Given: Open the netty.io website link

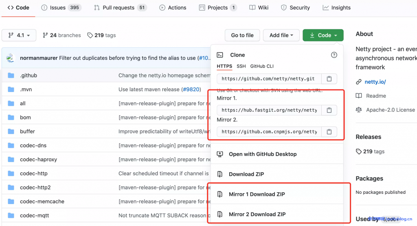Looking at the screenshot, I should click(x=375, y=82).
